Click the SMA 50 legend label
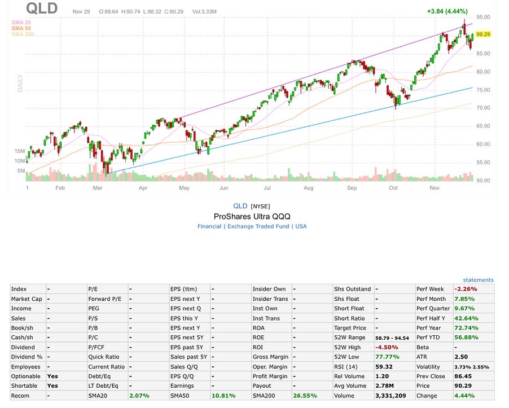 pyautogui.click(x=21, y=28)
